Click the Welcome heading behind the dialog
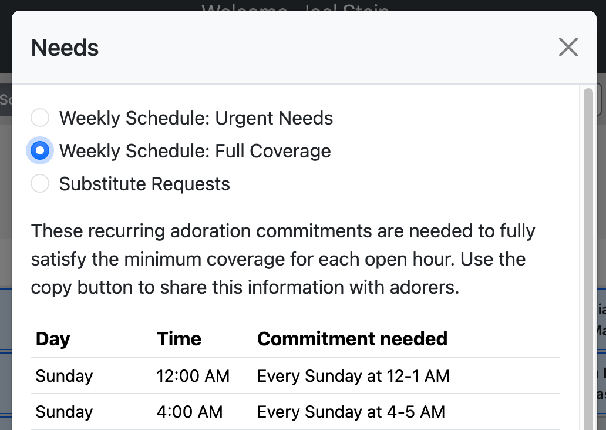 [x=295, y=6]
